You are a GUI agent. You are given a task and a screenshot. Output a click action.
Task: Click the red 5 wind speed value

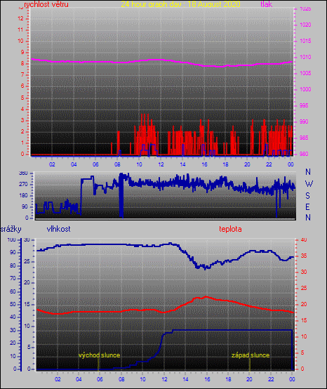tap(22, 98)
